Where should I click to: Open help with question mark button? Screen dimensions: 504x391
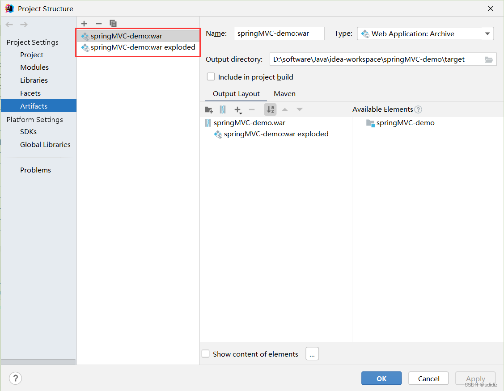(x=15, y=378)
